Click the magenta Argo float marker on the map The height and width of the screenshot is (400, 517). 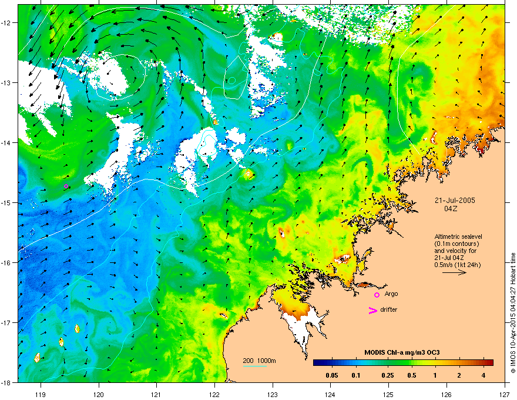(x=66, y=186)
